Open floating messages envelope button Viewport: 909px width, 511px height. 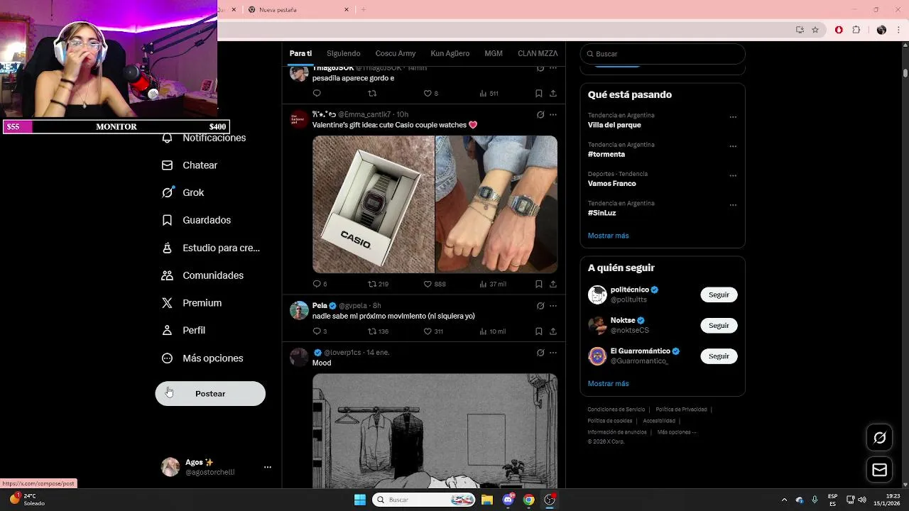[879, 470]
